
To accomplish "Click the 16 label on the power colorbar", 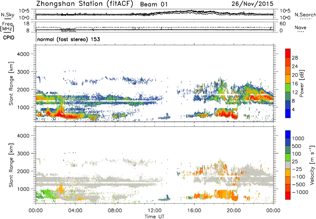I will tap(295, 84).
